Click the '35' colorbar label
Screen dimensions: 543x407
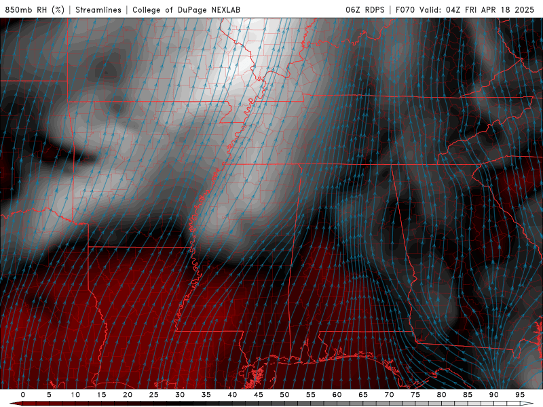(x=206, y=395)
